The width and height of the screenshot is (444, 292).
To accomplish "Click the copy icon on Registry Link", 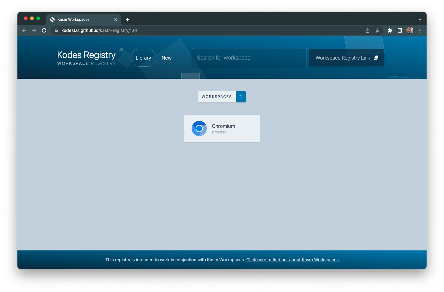I will (376, 58).
